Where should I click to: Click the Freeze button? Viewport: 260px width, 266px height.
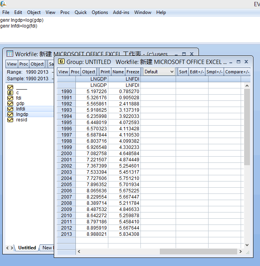(x=133, y=72)
